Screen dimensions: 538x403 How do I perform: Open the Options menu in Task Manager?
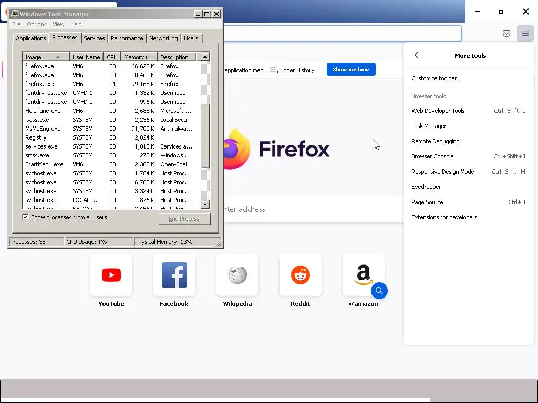coord(37,24)
